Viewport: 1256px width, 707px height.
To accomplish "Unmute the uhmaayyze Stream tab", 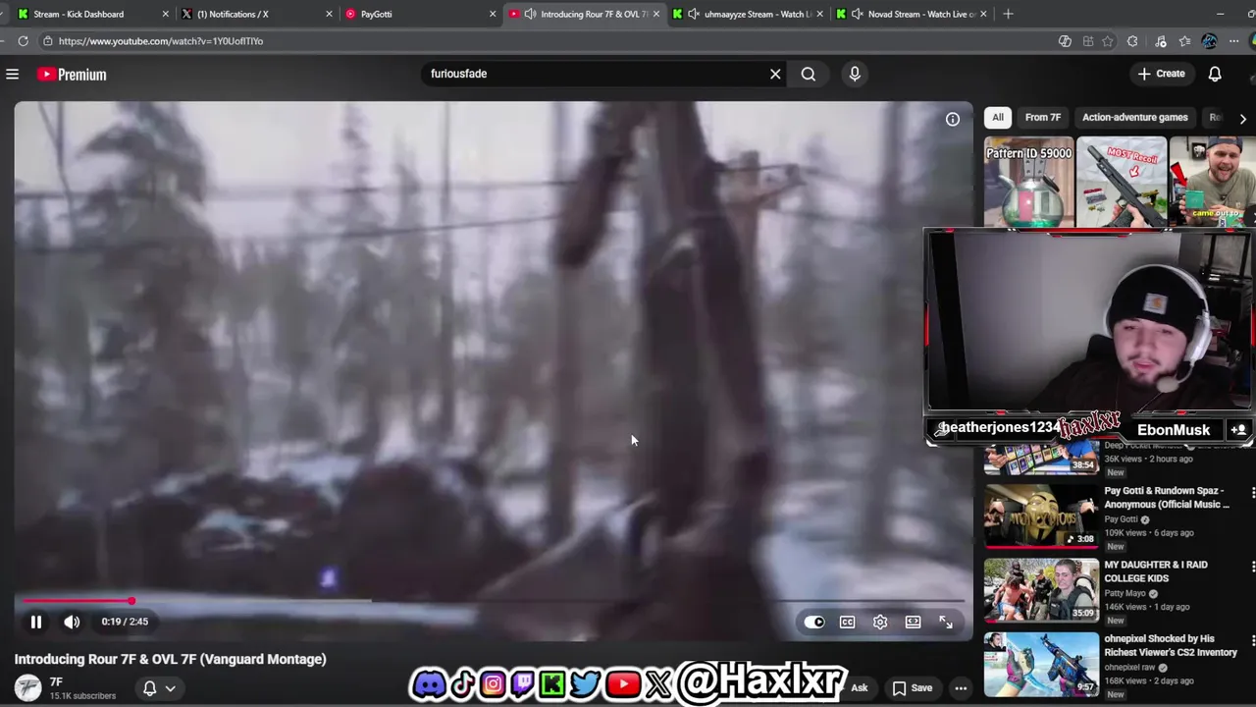I will tap(694, 14).
